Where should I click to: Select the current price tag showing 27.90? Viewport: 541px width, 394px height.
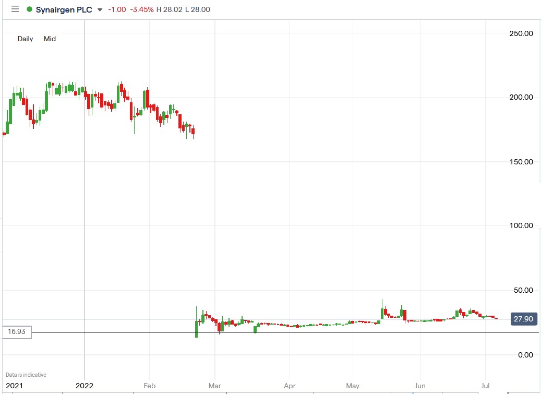[x=523, y=319]
